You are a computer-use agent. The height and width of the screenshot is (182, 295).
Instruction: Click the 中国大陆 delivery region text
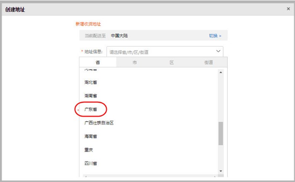click(119, 36)
